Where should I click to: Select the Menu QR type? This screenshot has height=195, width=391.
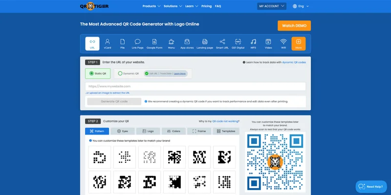click(x=172, y=44)
